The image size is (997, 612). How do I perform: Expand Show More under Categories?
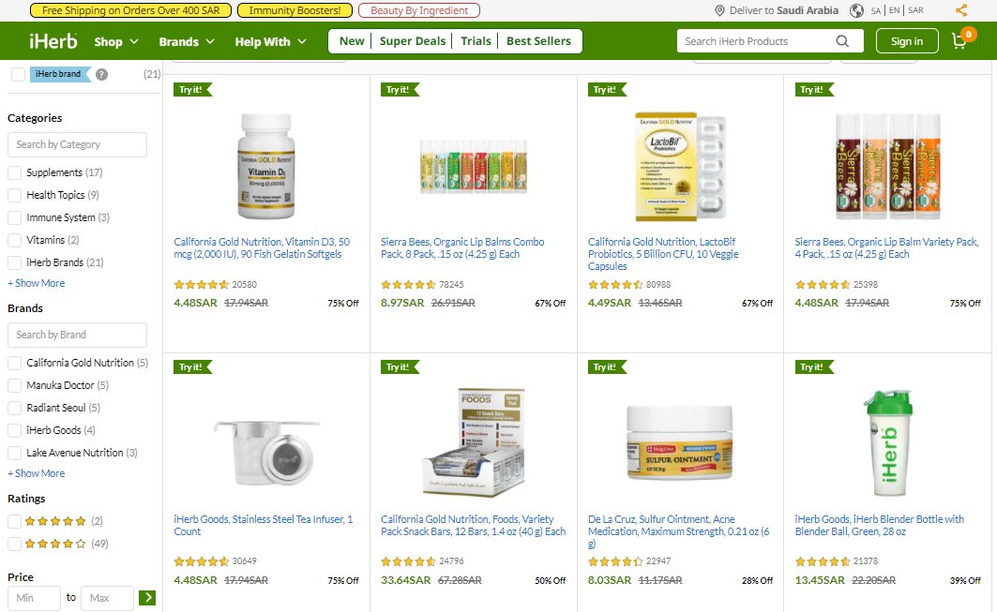tap(37, 283)
